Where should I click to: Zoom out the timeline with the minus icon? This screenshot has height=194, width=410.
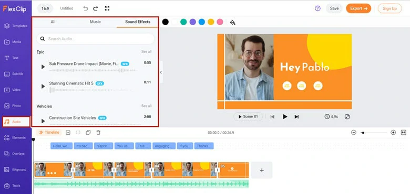pyautogui.click(x=354, y=133)
